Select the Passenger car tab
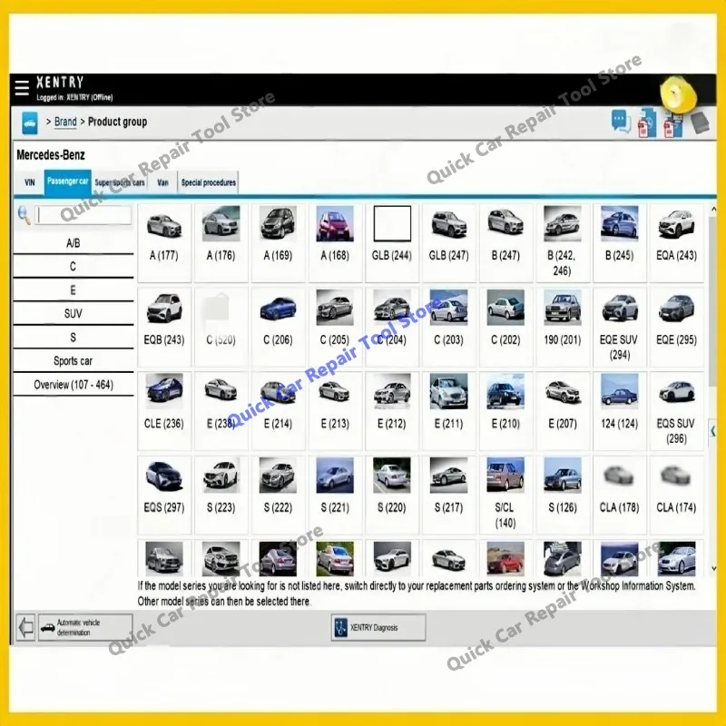Image resolution: width=726 pixels, height=726 pixels. [x=67, y=181]
